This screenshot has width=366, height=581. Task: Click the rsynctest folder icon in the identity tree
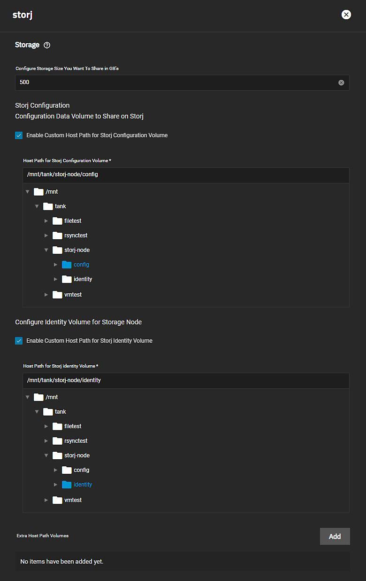[57, 441]
